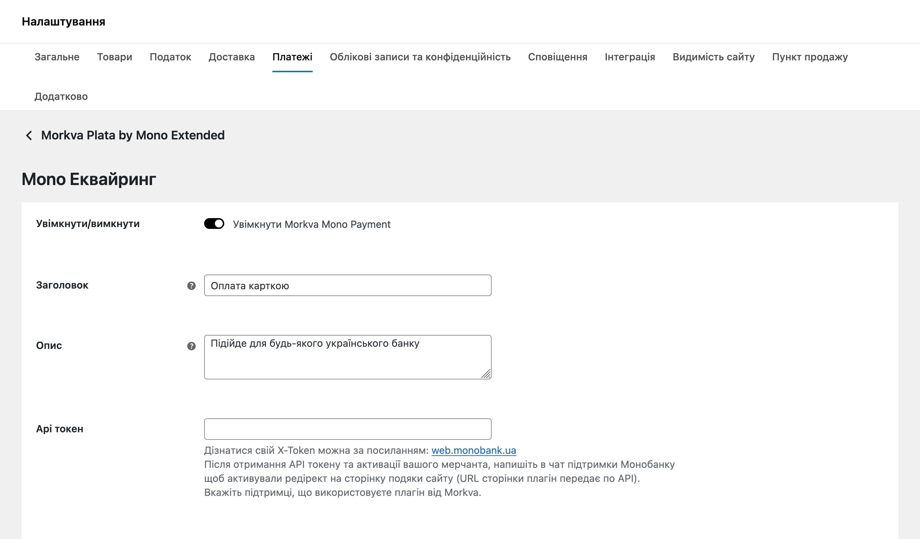
Task: Switch to the Додатково tab
Action: point(61,96)
